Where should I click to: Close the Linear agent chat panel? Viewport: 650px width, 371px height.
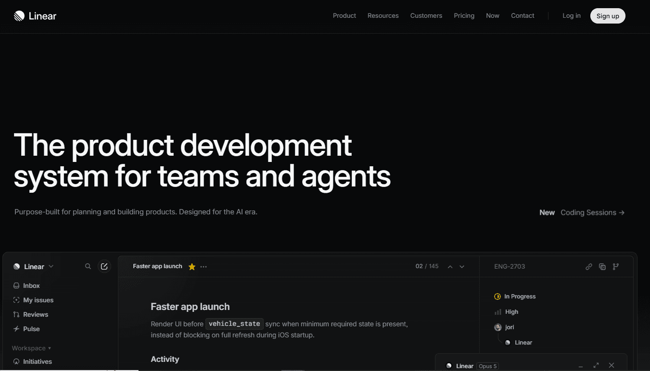point(612,366)
